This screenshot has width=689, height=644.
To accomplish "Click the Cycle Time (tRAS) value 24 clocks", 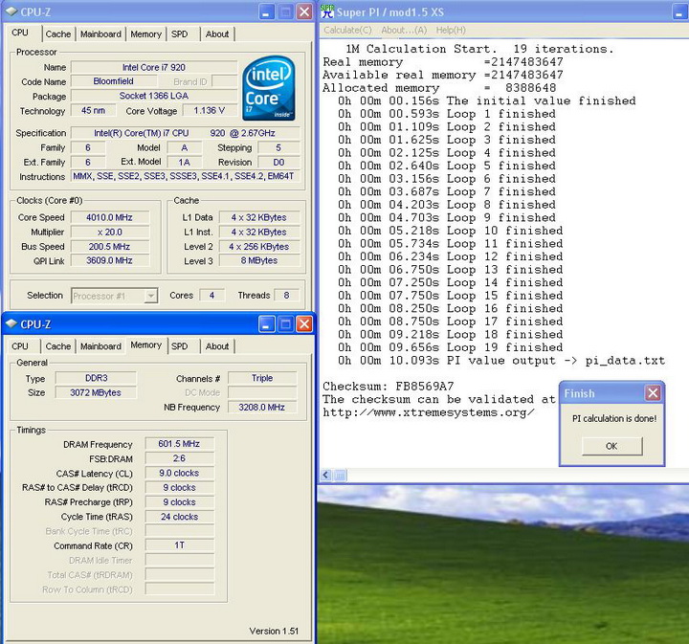I will 179,517.
